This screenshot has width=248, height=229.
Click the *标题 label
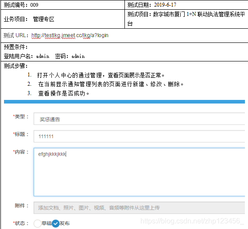pyautogui.click(x=21, y=134)
